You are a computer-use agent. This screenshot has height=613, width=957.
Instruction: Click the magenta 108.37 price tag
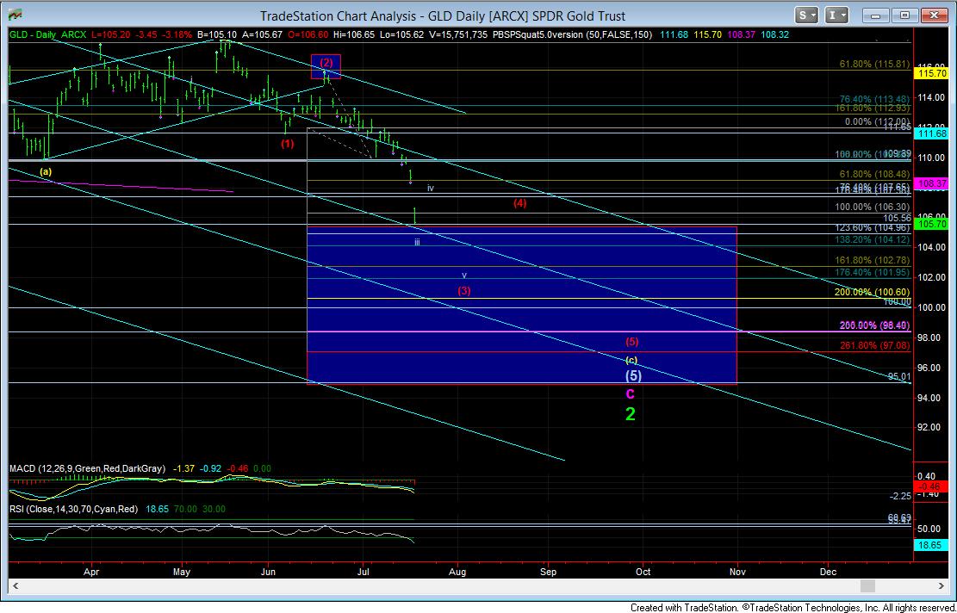tap(929, 183)
